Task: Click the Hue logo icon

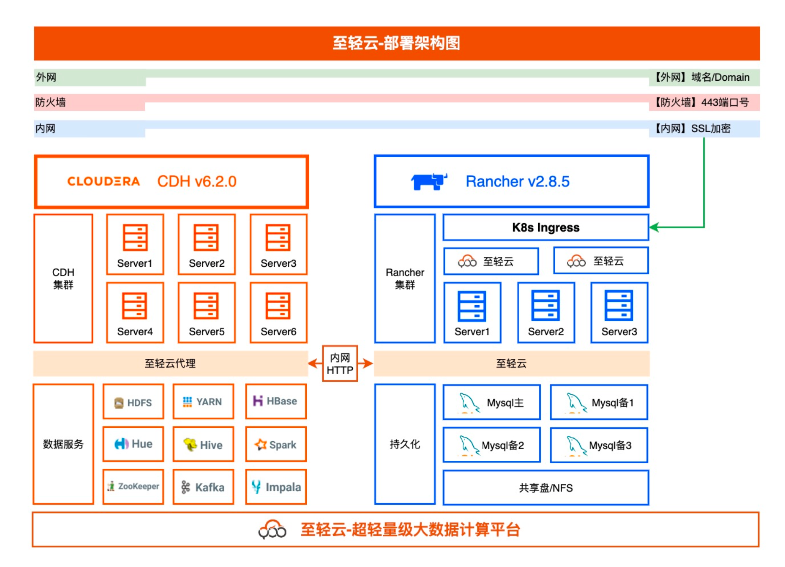Action: point(121,444)
